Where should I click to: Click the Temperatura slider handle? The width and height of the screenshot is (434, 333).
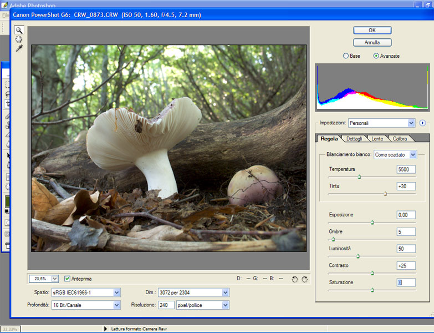(x=359, y=177)
